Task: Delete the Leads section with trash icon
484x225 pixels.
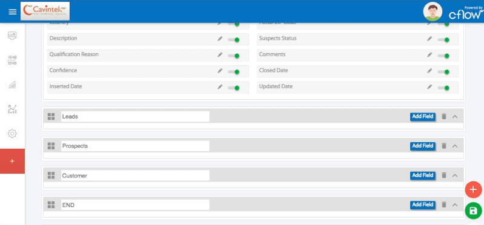Action: pos(444,116)
